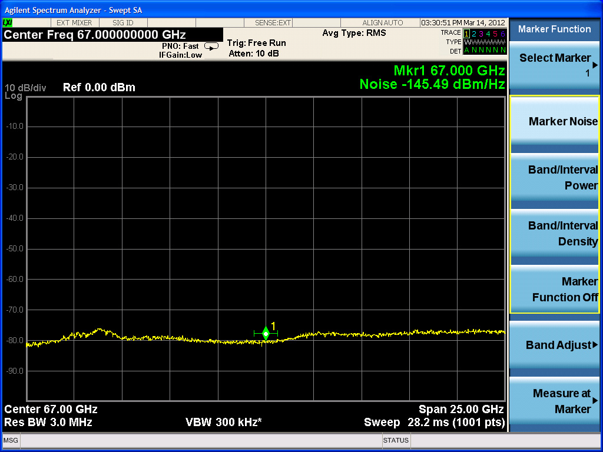Select trace 6 in trace indicator
Viewport: 603px width, 452px height.
503,34
